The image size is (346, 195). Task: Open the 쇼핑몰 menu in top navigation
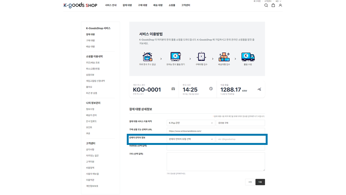(172, 5)
